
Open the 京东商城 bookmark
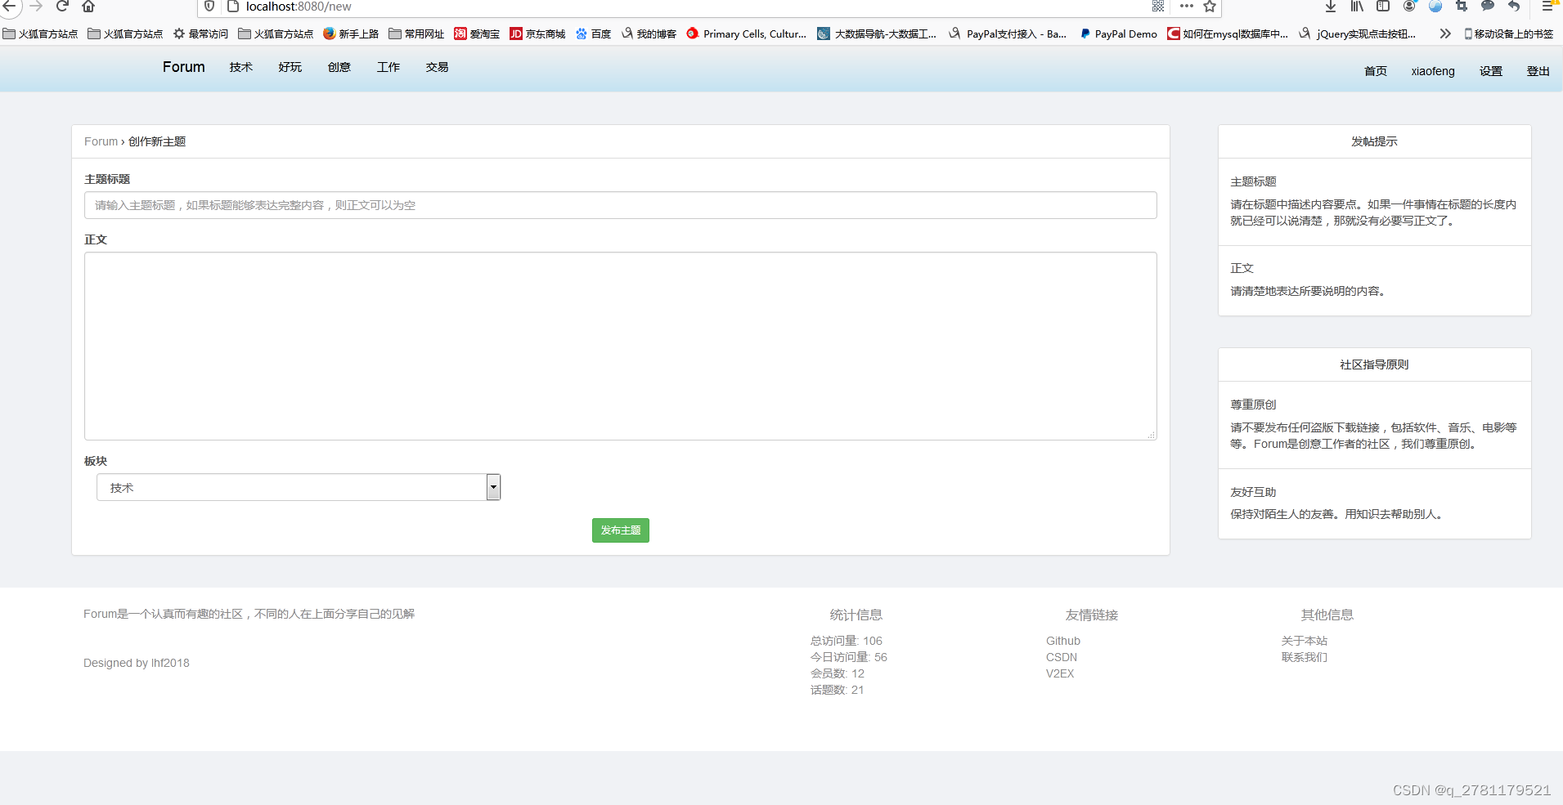coord(537,34)
